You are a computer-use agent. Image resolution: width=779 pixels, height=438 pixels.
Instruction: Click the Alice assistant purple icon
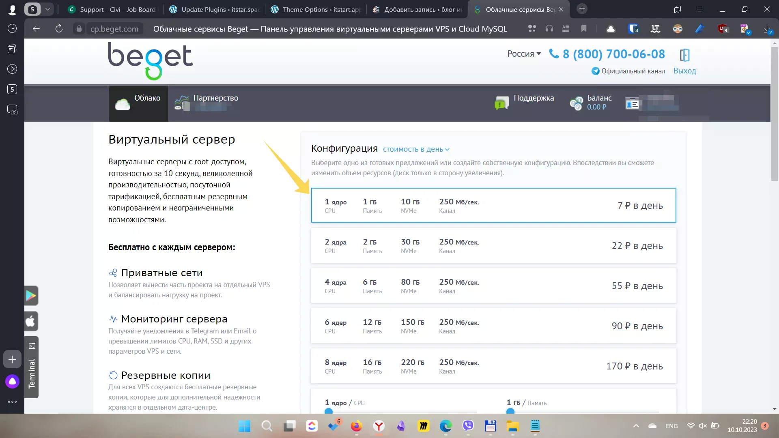(12, 381)
